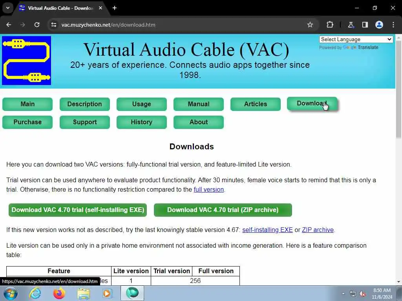
Task: Click the active browser taskbar icon
Action: click(x=132, y=293)
